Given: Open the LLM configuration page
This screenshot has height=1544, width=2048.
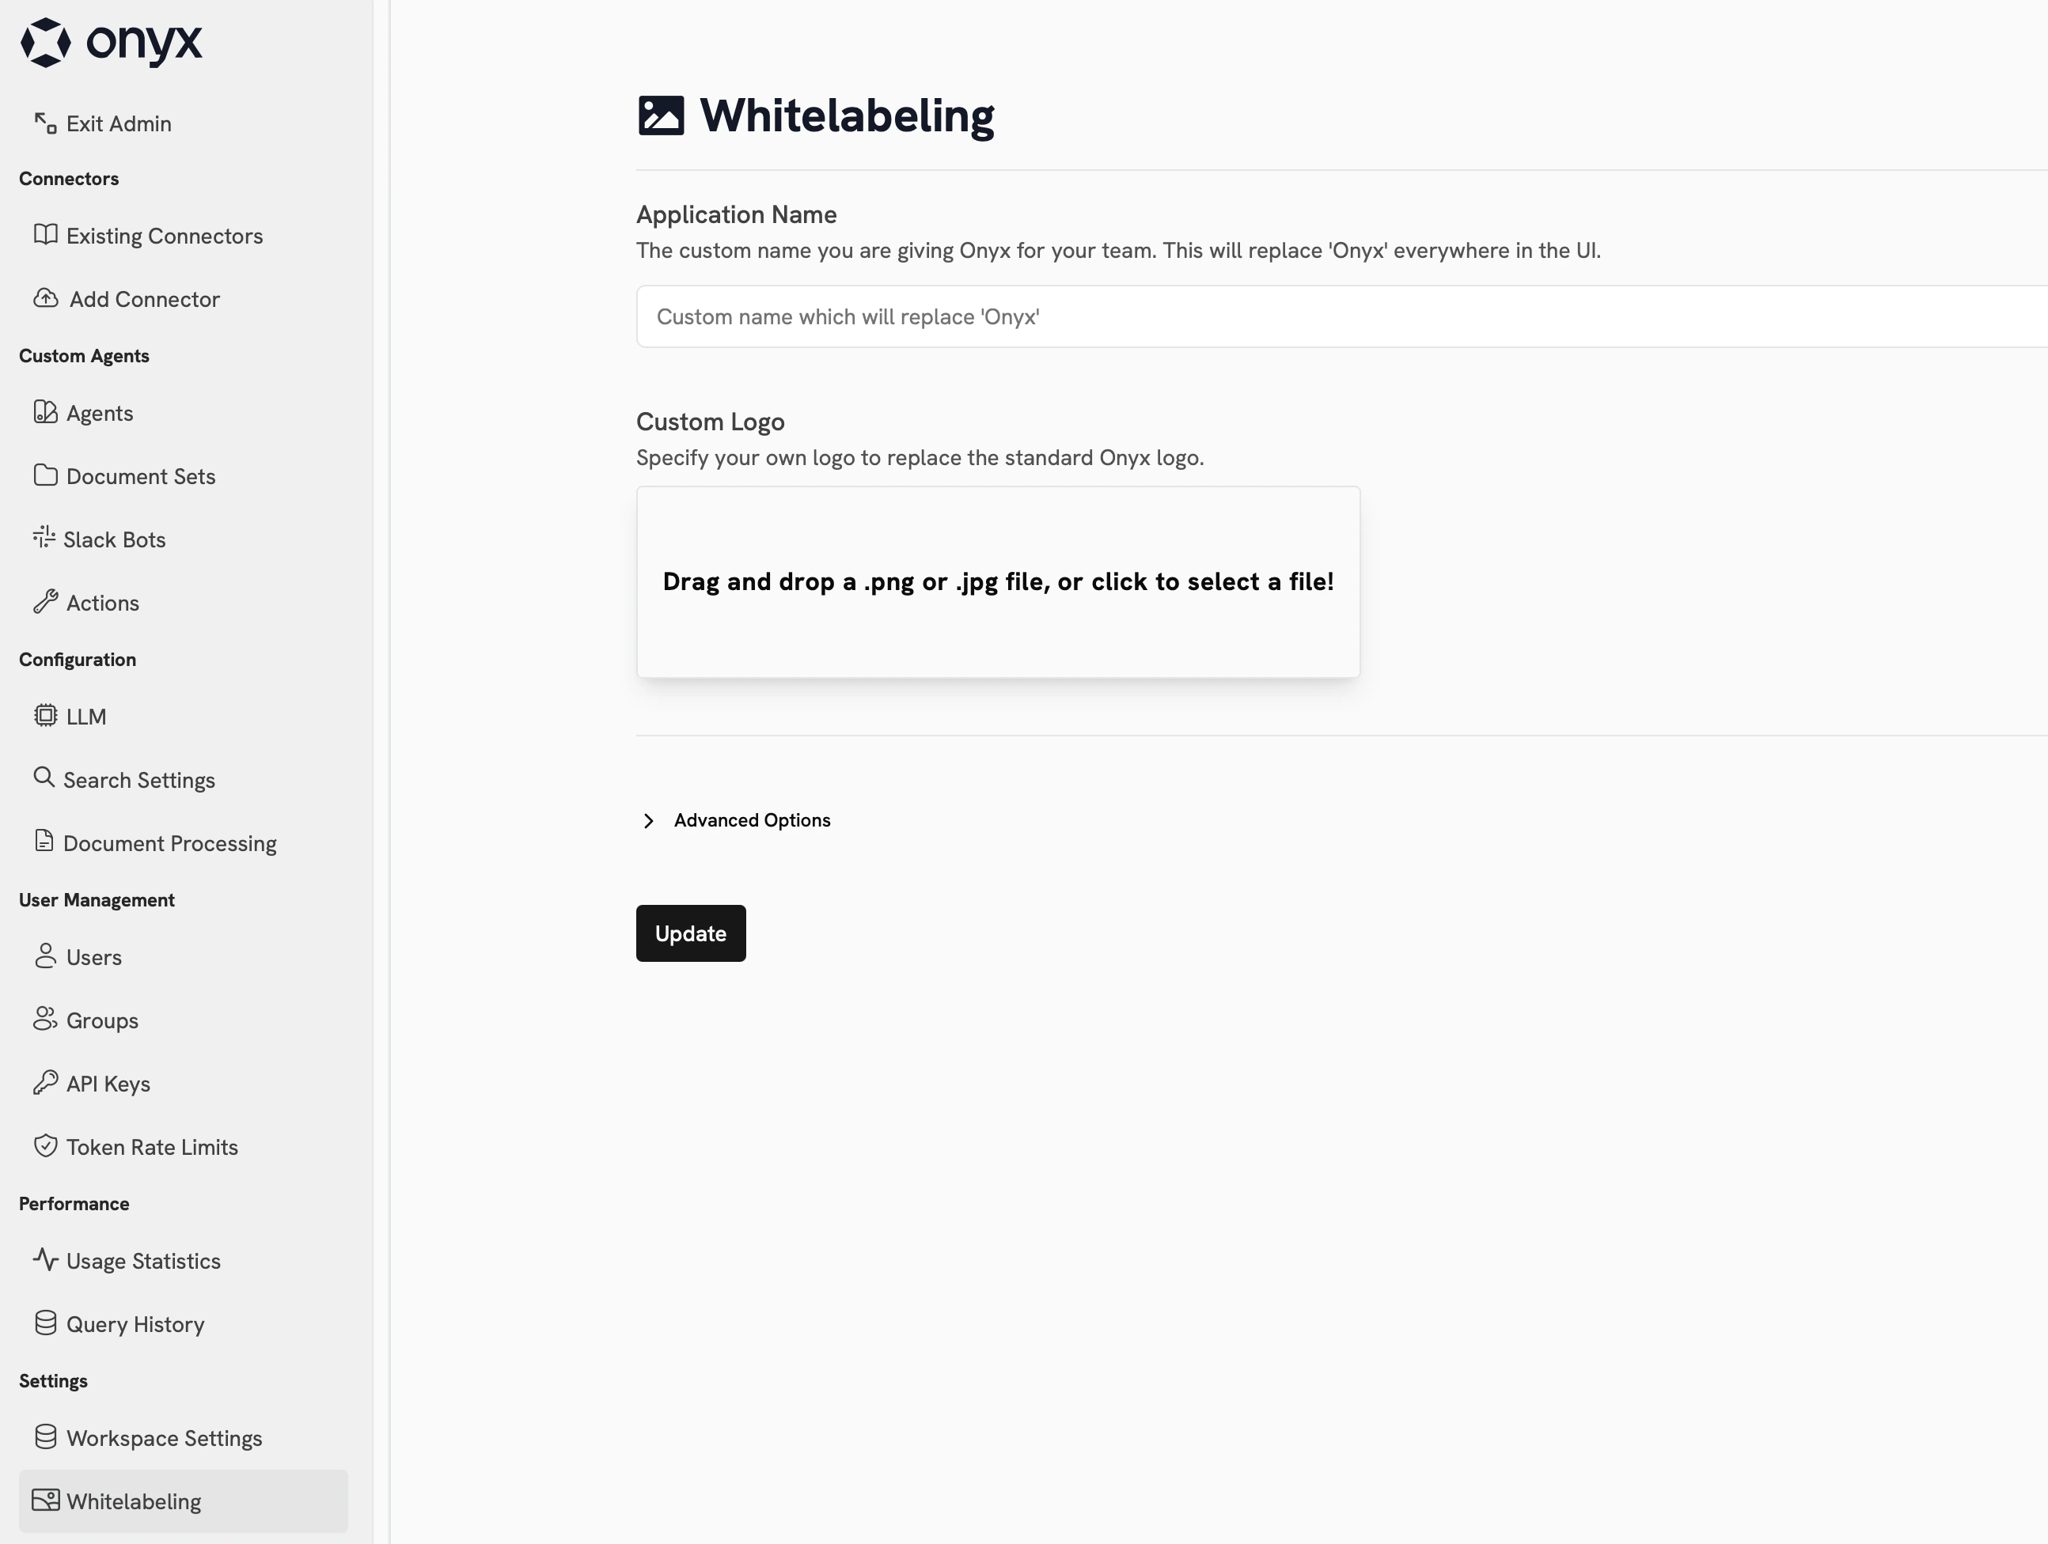Looking at the screenshot, I should point(86,716).
